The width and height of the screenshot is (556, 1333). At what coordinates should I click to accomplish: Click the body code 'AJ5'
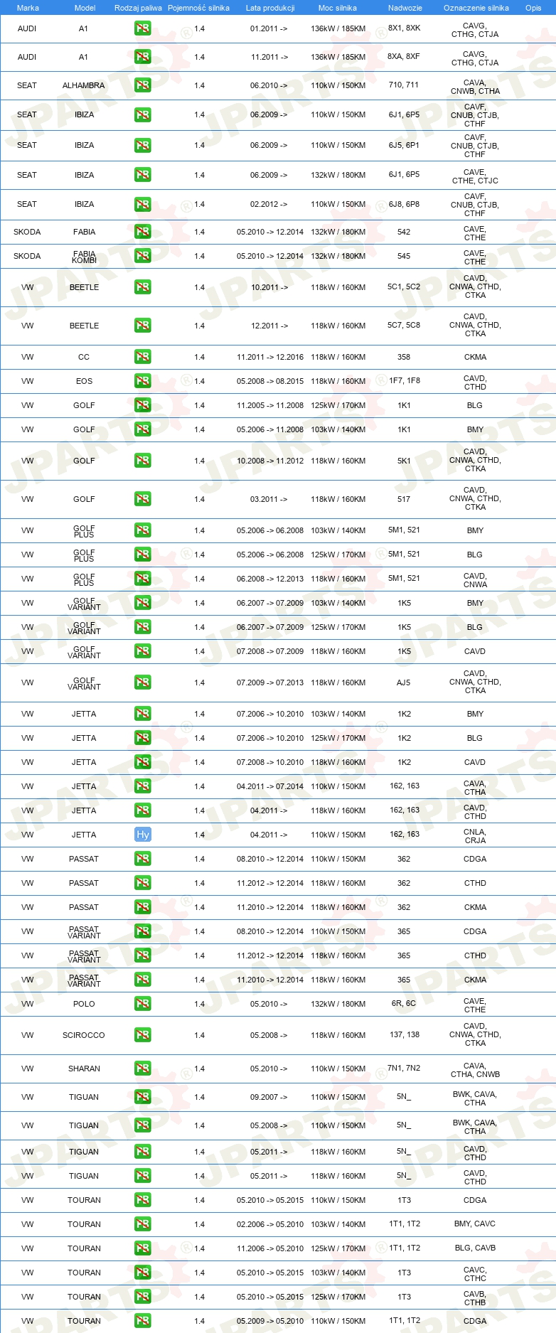coord(404,682)
